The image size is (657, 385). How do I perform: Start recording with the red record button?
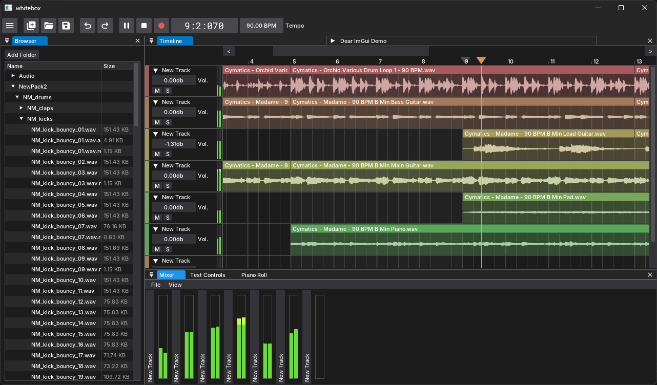click(161, 26)
